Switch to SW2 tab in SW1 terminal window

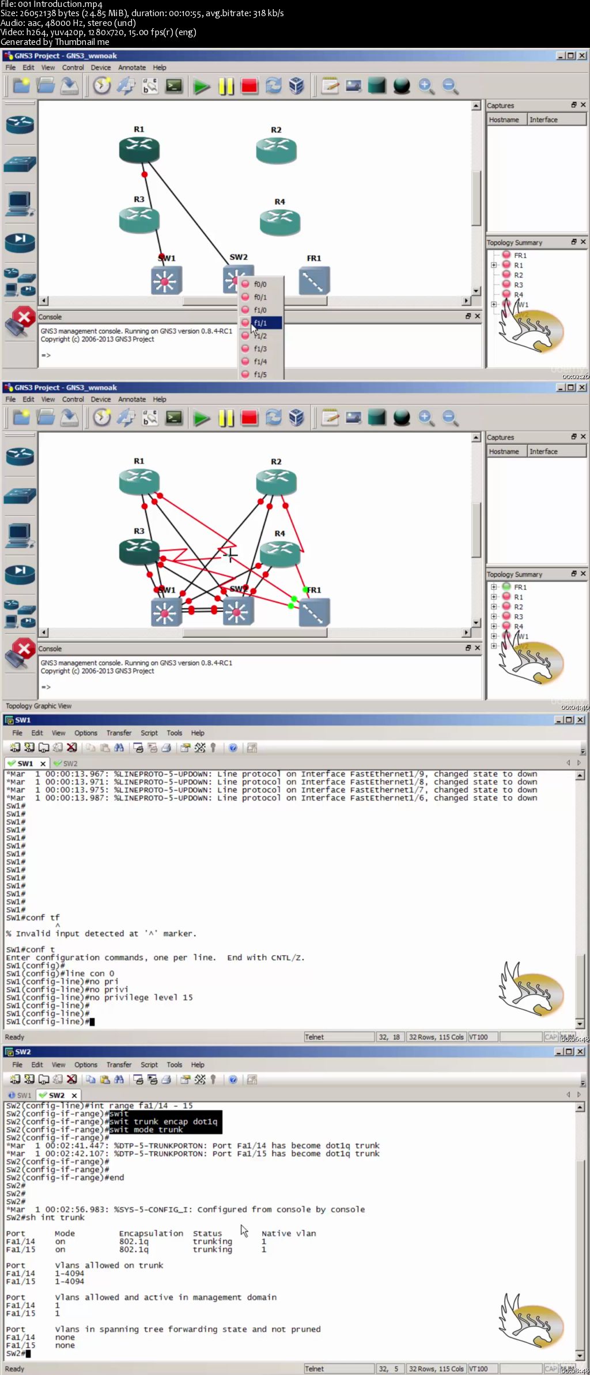point(65,763)
